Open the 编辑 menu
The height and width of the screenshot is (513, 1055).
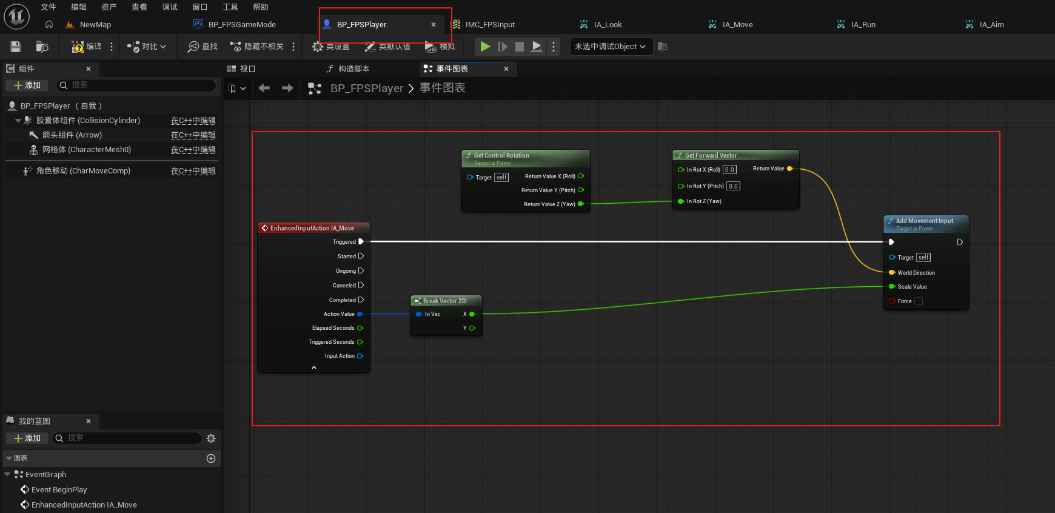coord(79,7)
